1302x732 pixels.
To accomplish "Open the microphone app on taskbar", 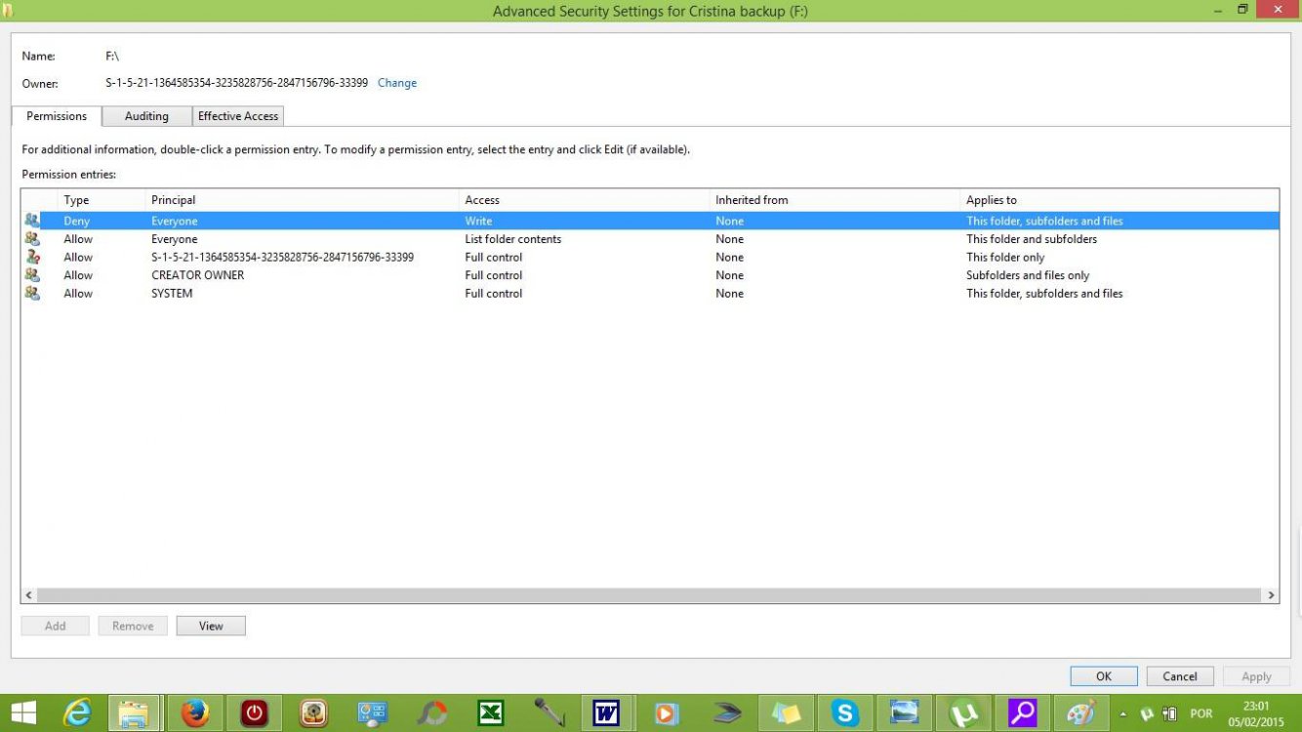I will (x=549, y=713).
